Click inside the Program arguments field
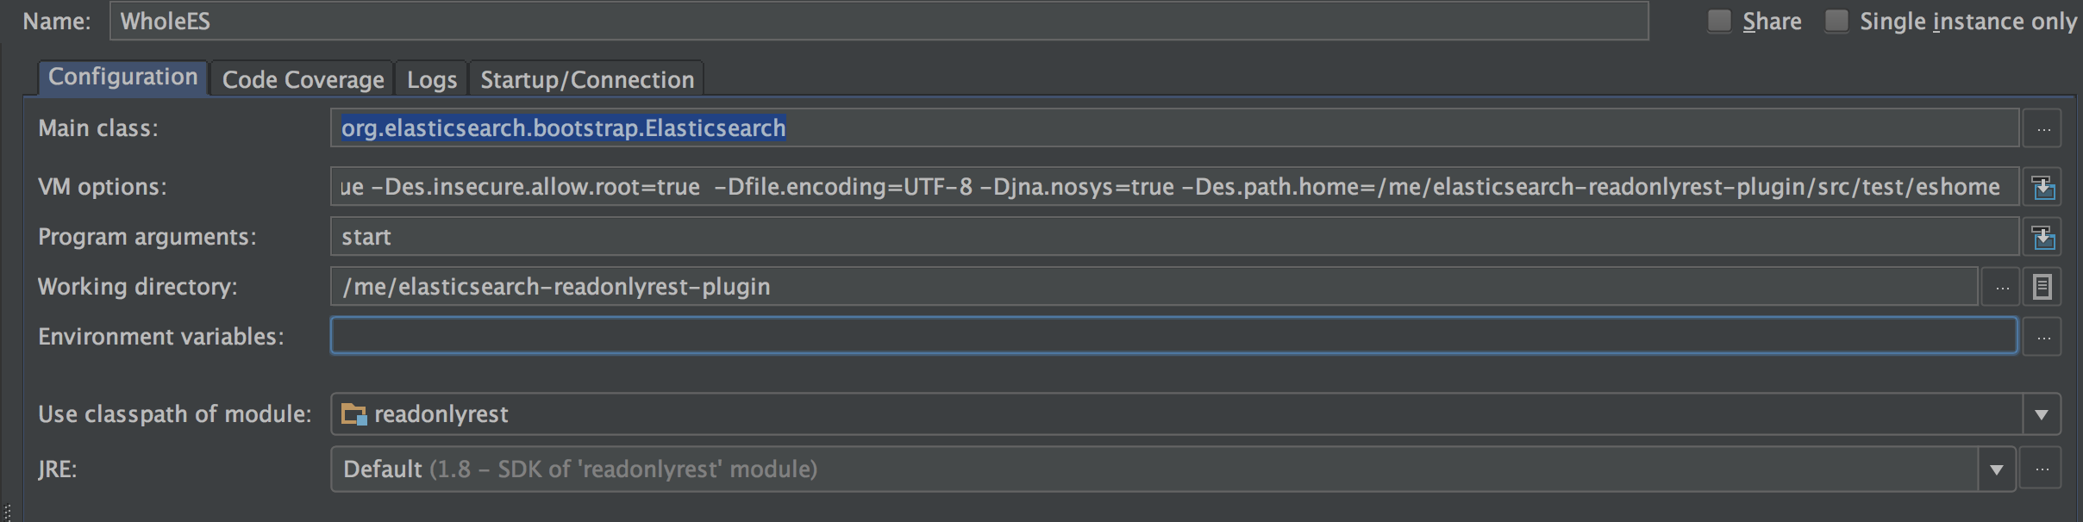The image size is (2083, 522). coord(690,236)
